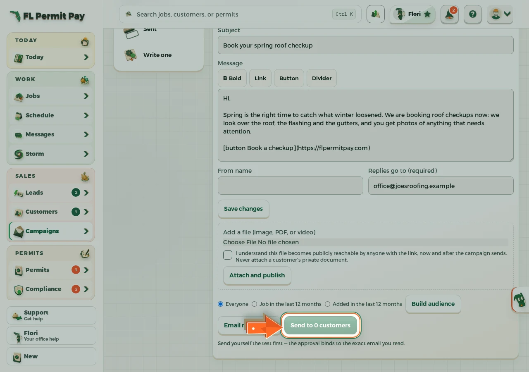
Task: Click the Jobs house icon
Action: 19,97
